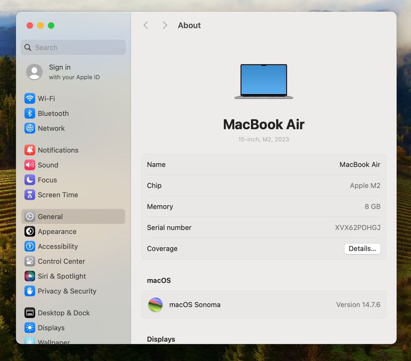Viewport: 411px width, 361px height.
Task: Click the Search field
Action: pos(73,48)
